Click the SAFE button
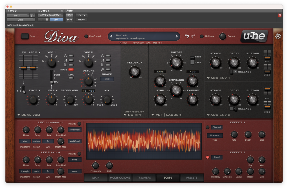 69,20
